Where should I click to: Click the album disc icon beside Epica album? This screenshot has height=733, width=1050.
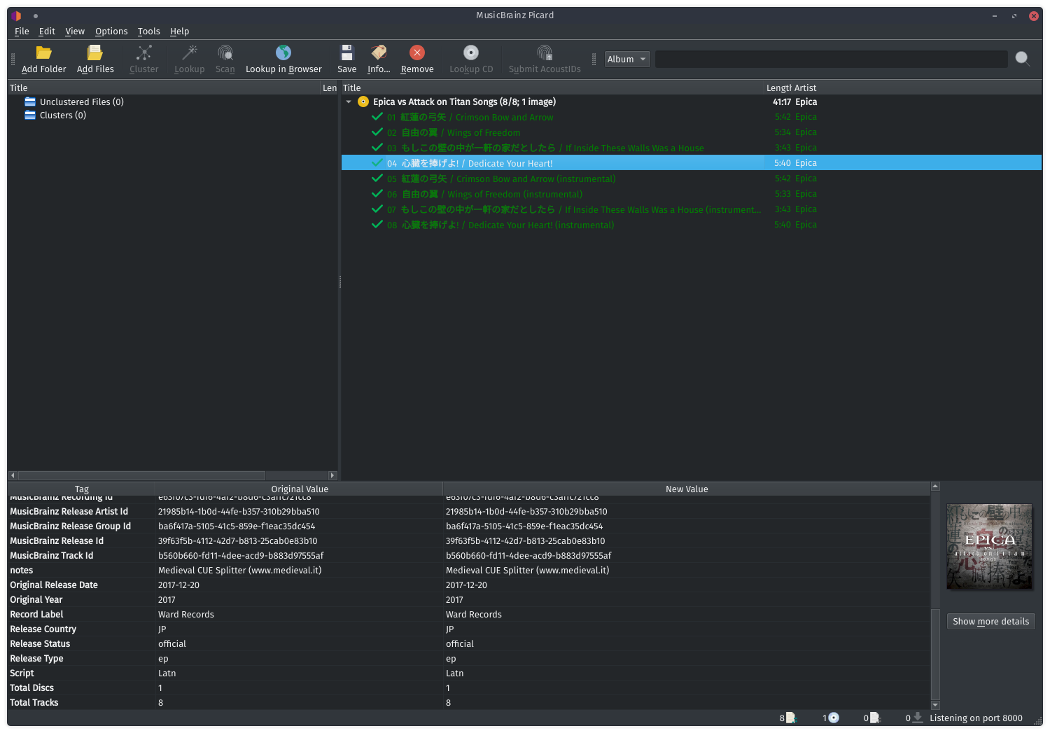tap(363, 102)
